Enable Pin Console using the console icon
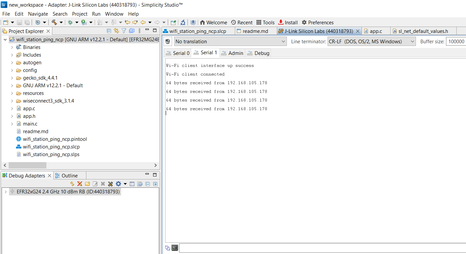This screenshot has height=254, width=466. (175, 248)
